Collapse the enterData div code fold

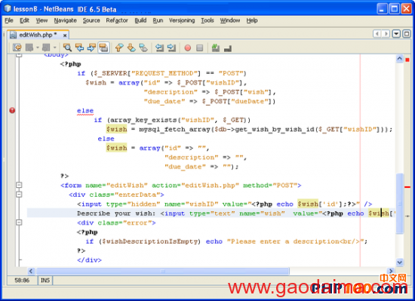point(19,195)
